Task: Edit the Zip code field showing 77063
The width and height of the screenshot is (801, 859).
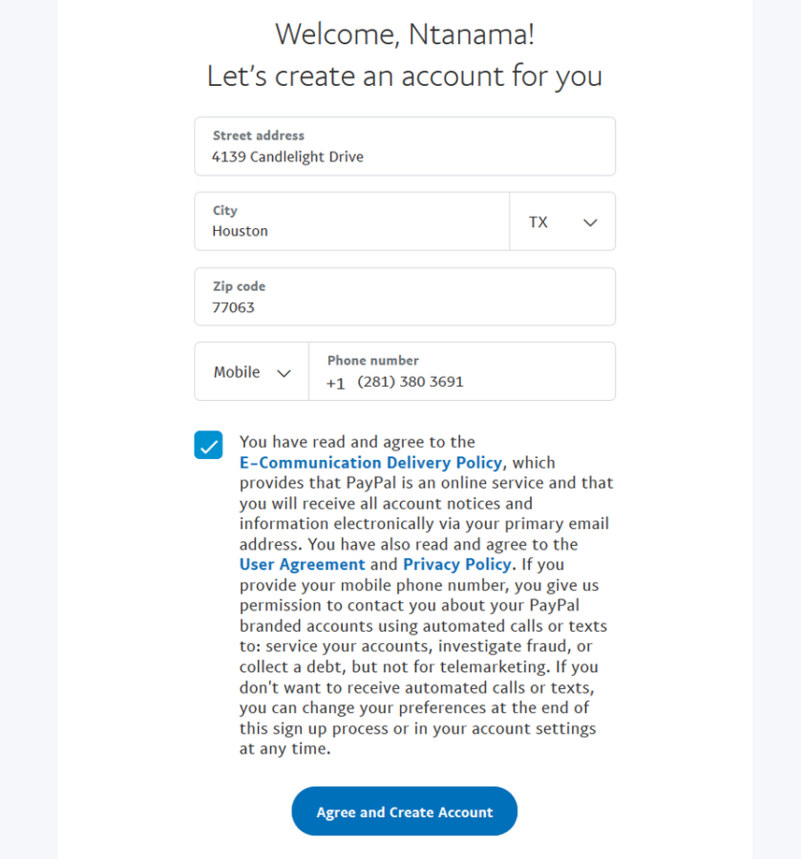Action: 404,297
